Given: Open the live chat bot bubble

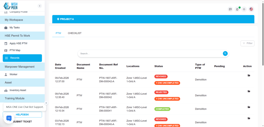Looking at the screenshot, I should coord(9,118).
